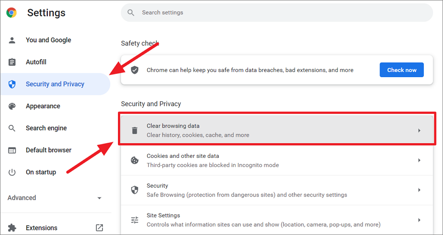Viewport: 443px width, 235px height.
Task: Open Site Settings row chevron
Action: [x=419, y=220]
